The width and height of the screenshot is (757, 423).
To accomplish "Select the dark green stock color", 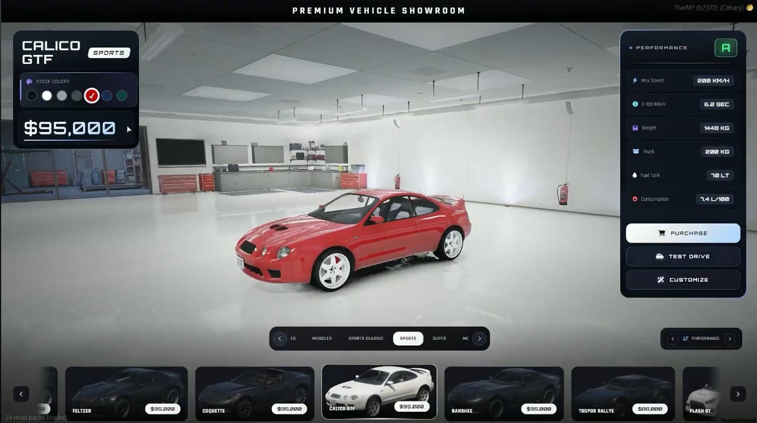I will coord(121,96).
